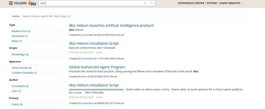Screen dimensions: 265x109
Task: Click the 'Author' filter heading
Action: point(14,80)
